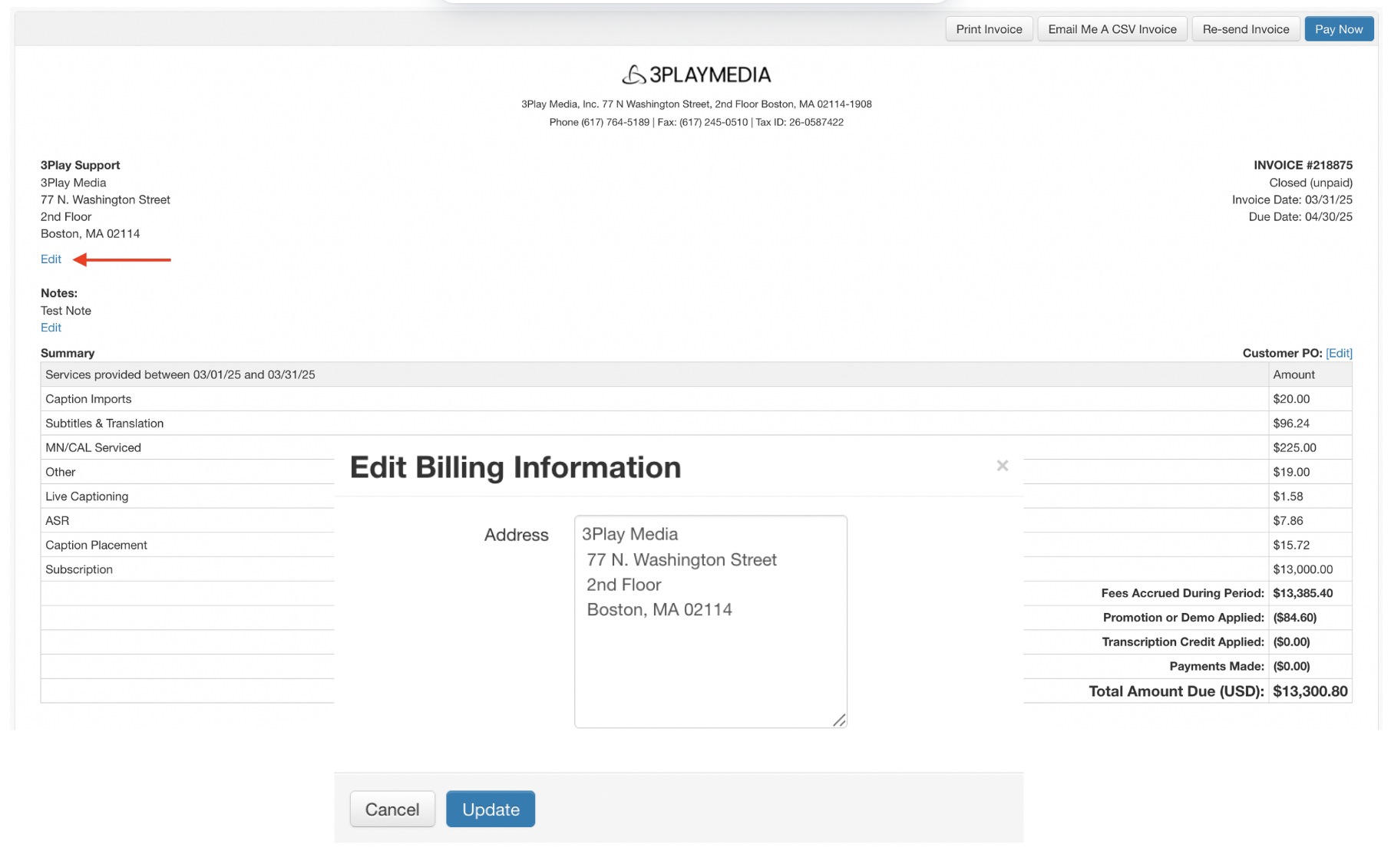Click the services provided date range header
Viewport: 1391px width, 864px height.
(x=180, y=374)
